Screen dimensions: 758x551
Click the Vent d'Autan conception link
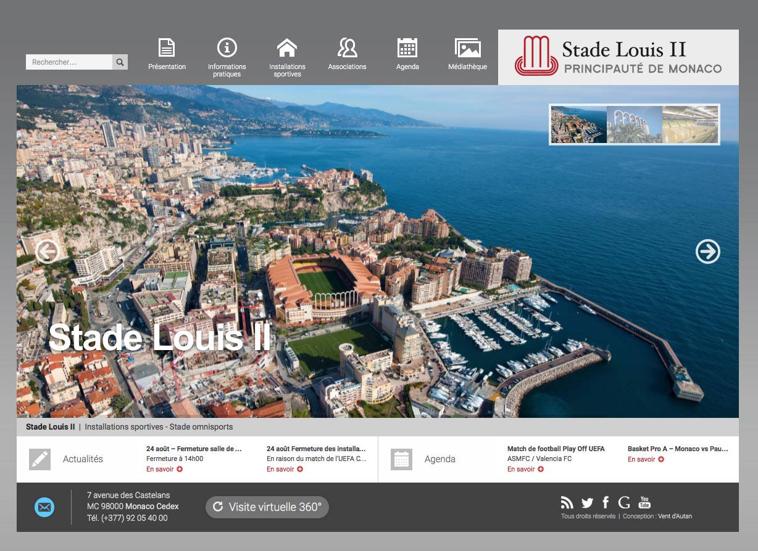coord(675,516)
